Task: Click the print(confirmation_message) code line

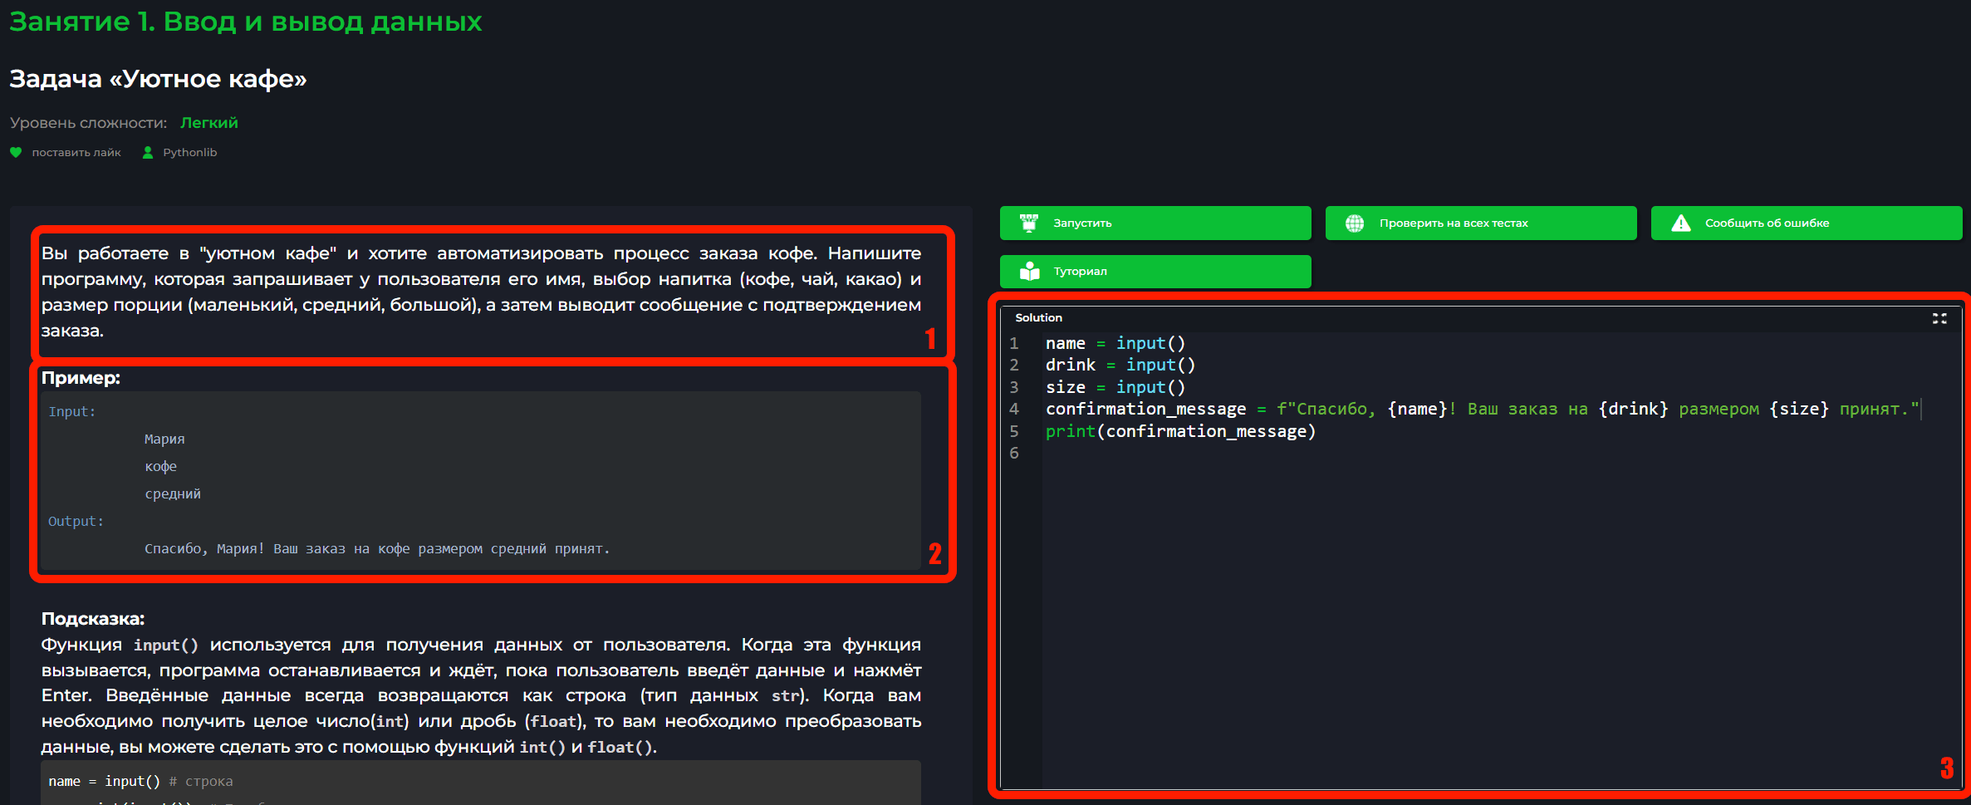Action: [1180, 431]
